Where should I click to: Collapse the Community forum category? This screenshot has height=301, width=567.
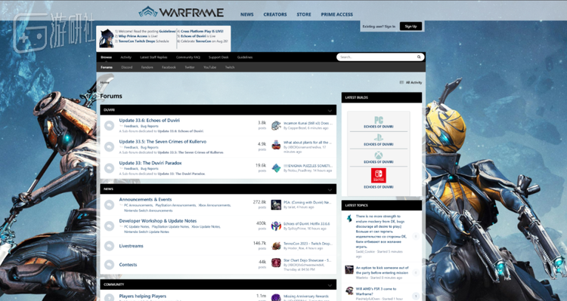330,285
